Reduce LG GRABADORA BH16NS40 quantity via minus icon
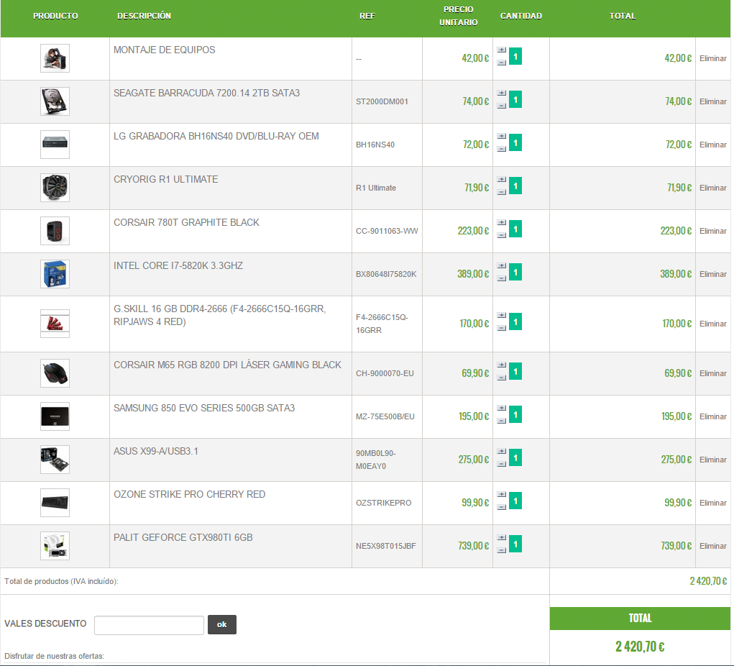The width and height of the screenshot is (734, 666). pyautogui.click(x=501, y=148)
